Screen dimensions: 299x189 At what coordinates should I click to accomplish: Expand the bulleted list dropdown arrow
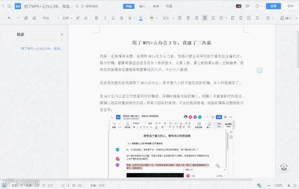coord(262,18)
